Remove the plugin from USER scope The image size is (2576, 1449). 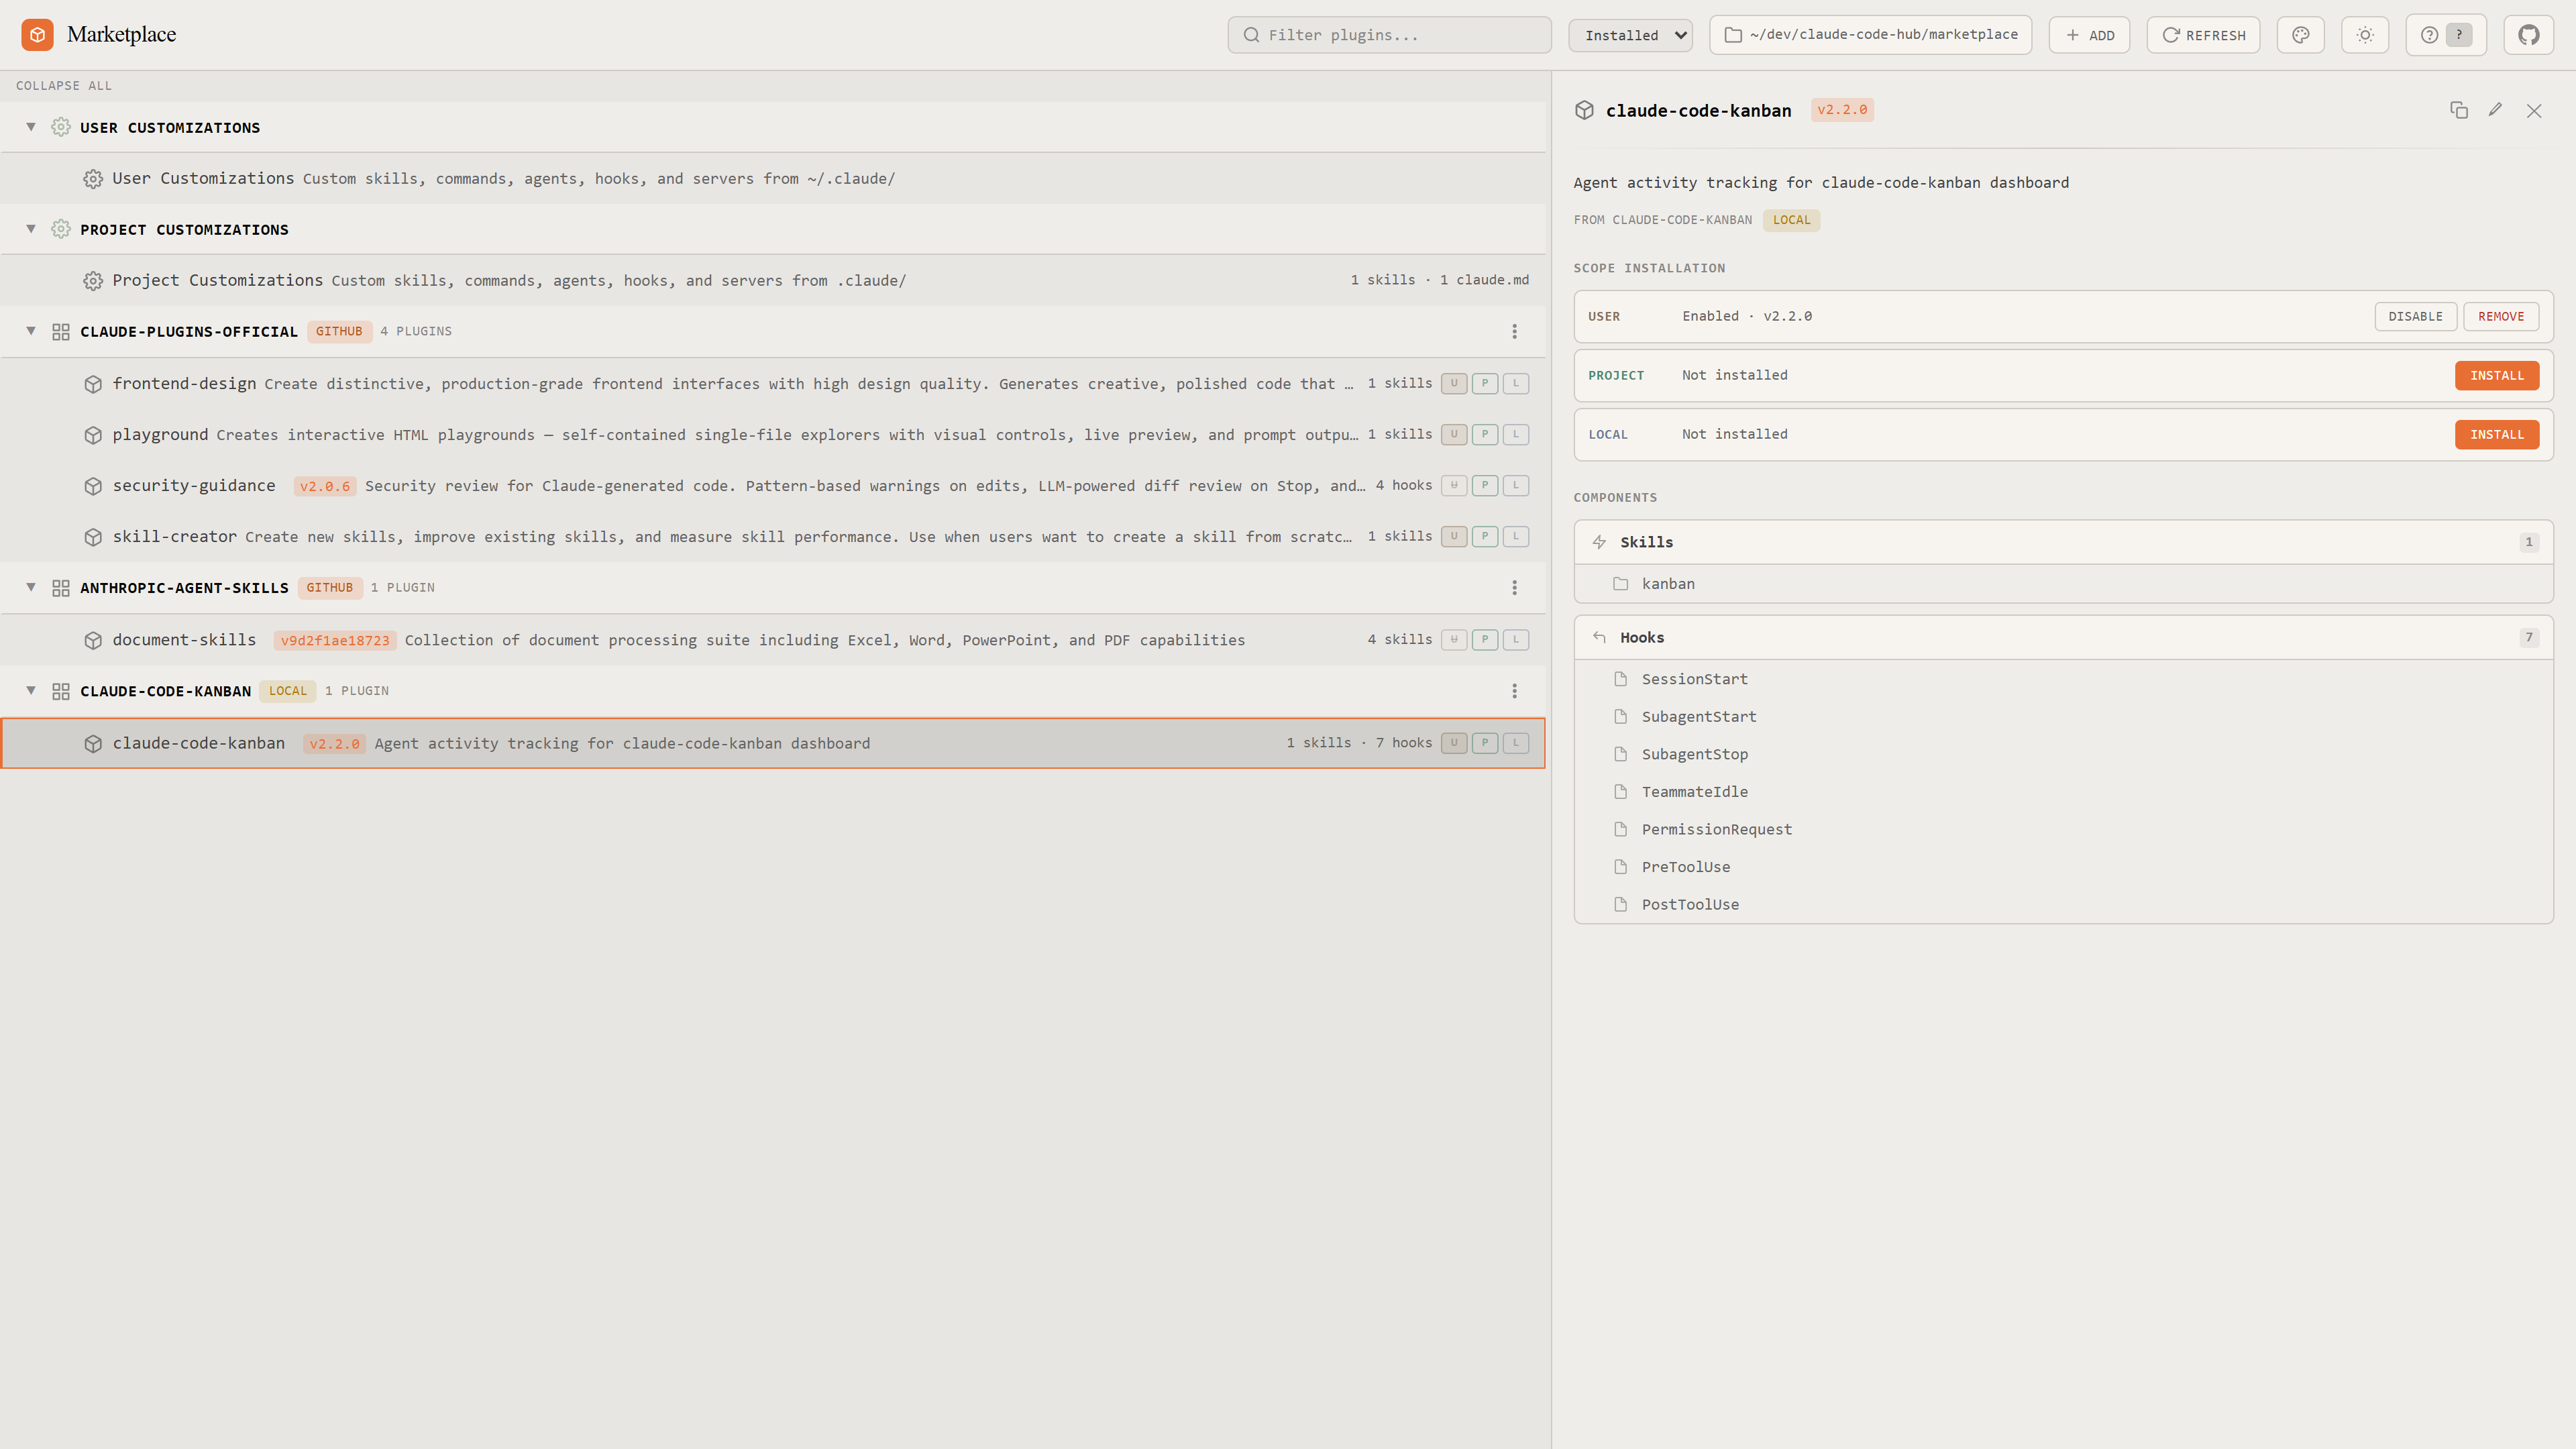[2501, 317]
